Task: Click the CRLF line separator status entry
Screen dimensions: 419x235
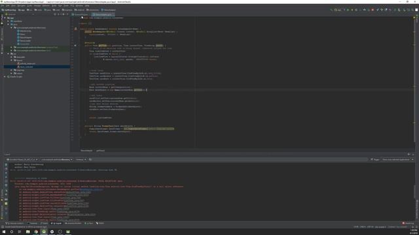Action: tap(363, 227)
